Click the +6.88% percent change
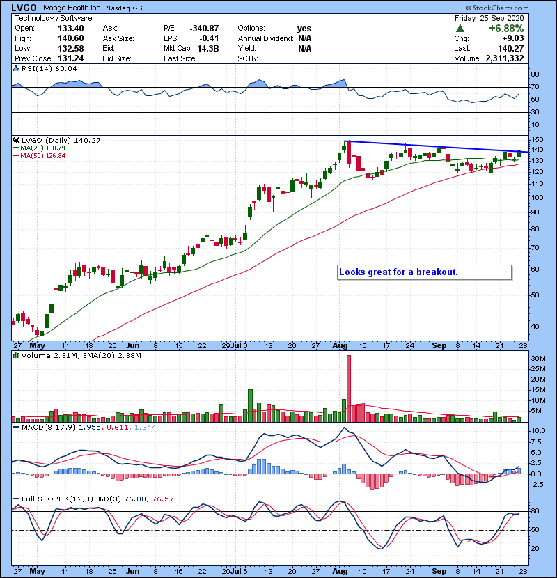 pos(506,29)
